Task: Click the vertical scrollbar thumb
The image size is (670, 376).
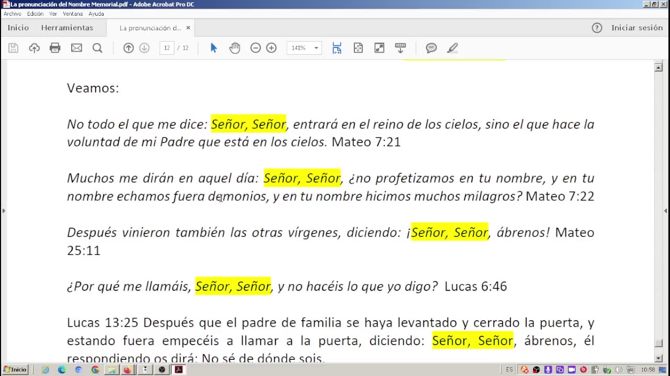Action: [658, 343]
